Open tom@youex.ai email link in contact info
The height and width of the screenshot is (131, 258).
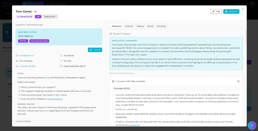26,56
